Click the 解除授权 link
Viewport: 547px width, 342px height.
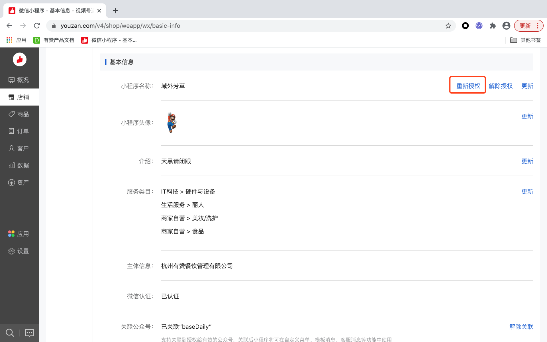501,86
